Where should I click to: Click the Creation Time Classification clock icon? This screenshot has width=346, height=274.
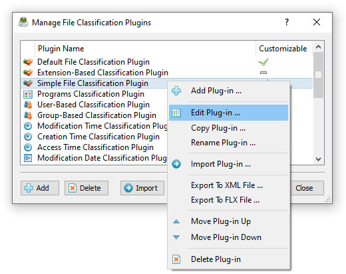[28, 137]
